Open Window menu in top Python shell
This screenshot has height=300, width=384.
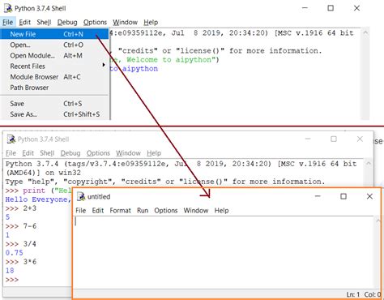pyautogui.click(x=125, y=22)
